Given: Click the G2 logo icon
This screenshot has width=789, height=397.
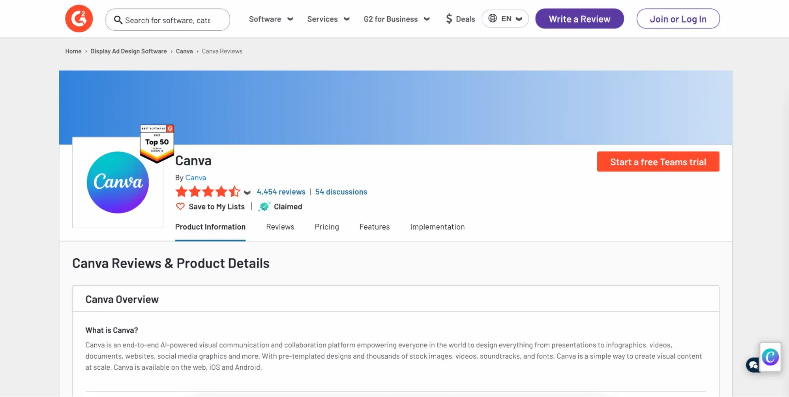Looking at the screenshot, I should tap(79, 19).
